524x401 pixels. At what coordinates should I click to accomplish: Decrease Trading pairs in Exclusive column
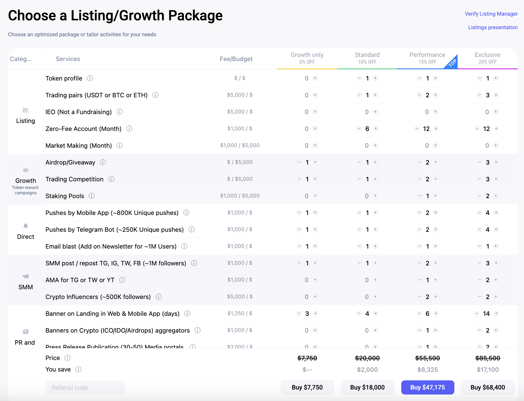pyautogui.click(x=479, y=95)
